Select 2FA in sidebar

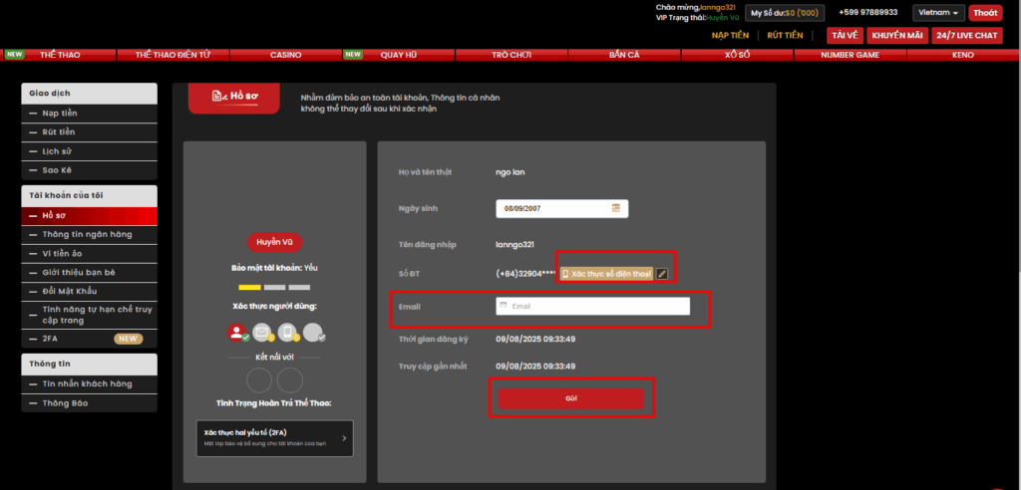point(89,339)
